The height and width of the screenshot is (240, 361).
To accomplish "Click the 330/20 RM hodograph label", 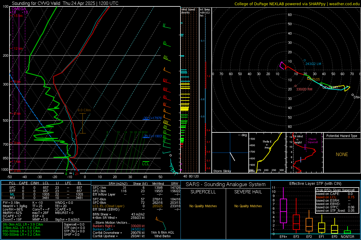I will 304,89.
